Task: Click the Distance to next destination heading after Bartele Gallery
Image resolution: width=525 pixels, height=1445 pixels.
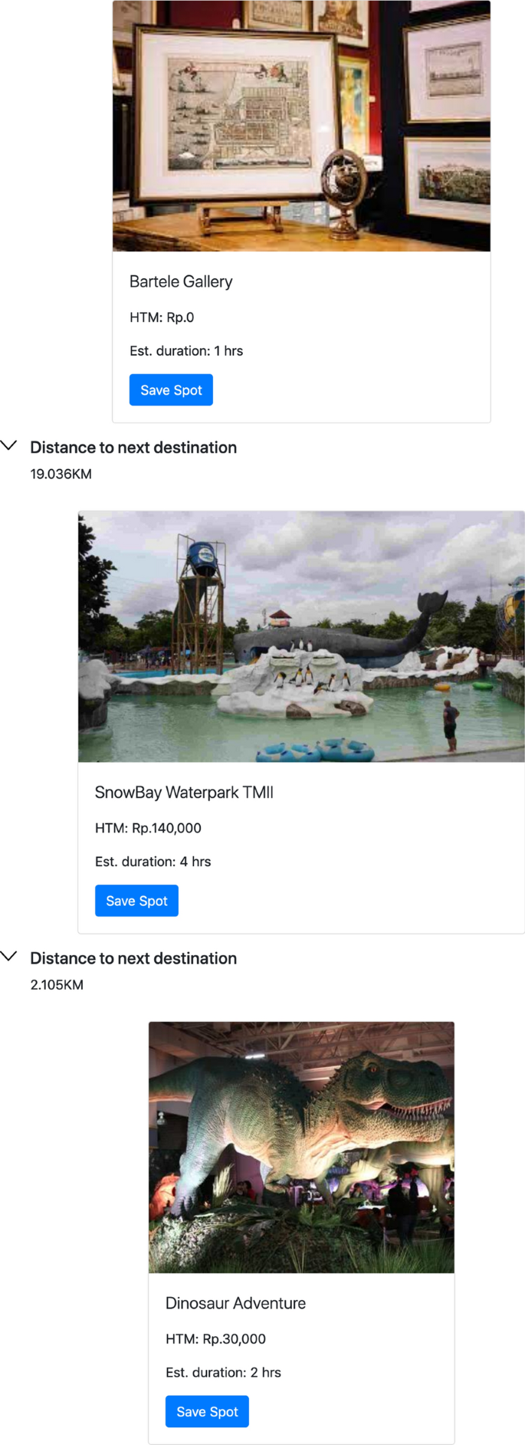Action: (133, 447)
